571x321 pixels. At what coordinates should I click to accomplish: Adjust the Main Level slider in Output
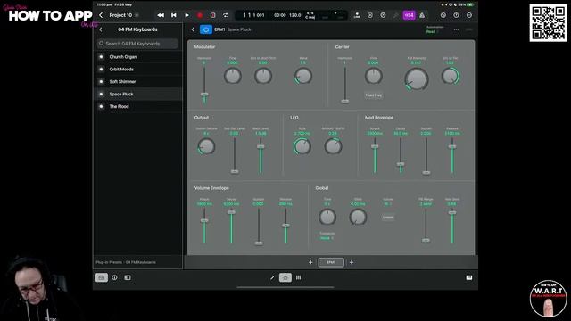pos(261,146)
